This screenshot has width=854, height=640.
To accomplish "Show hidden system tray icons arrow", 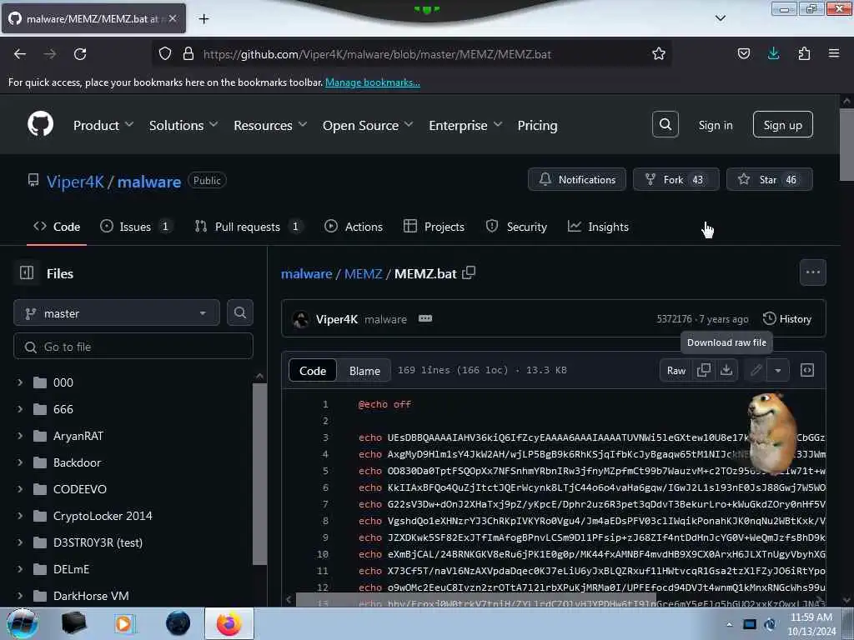I will (x=729, y=624).
